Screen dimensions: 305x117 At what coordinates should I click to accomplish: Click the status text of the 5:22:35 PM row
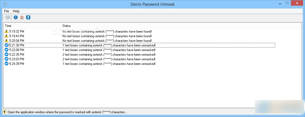coord(109,55)
